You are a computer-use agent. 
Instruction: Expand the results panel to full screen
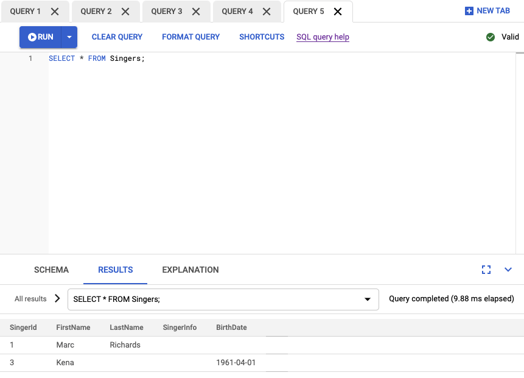click(486, 269)
